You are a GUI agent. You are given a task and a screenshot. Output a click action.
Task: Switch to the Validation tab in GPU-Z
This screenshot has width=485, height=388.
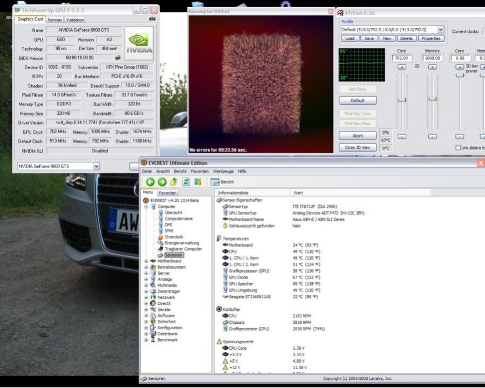click(75, 19)
